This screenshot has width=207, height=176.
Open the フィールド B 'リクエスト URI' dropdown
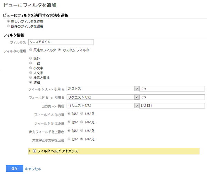coord(103,97)
